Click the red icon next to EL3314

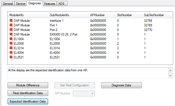(x=11, y=48)
